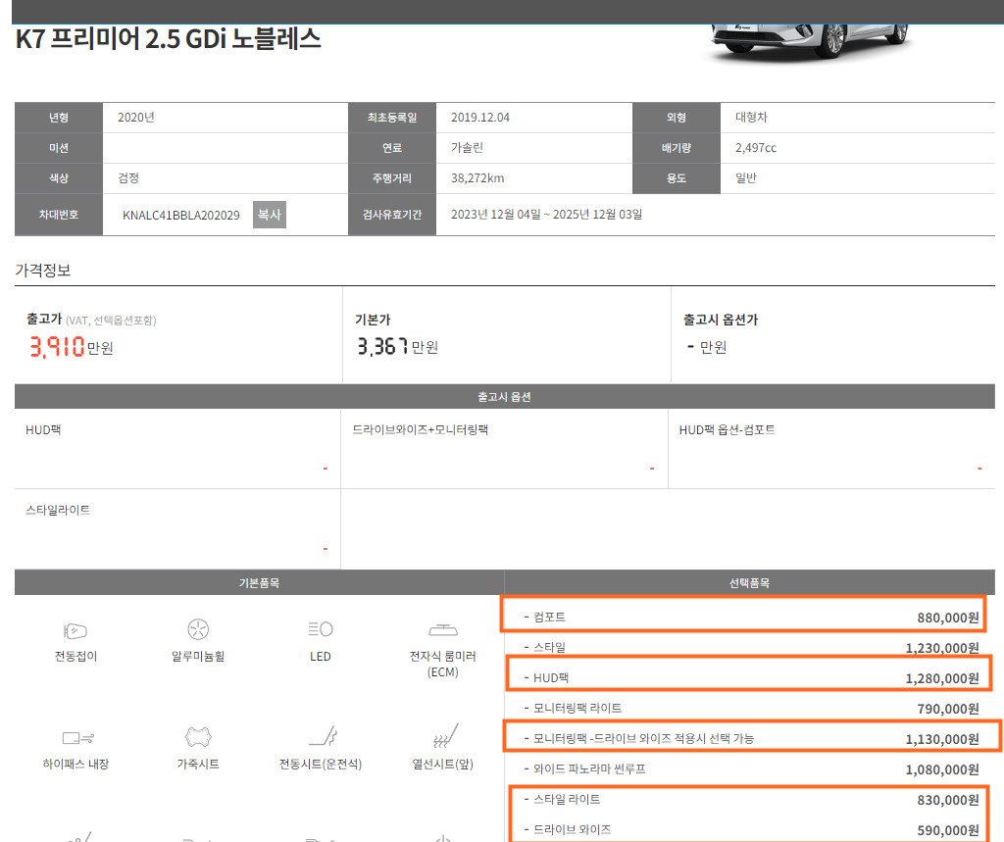The image size is (1004, 842).
Task: Click the 드라이브 와이즈 590,000원 row
Action: click(749, 830)
